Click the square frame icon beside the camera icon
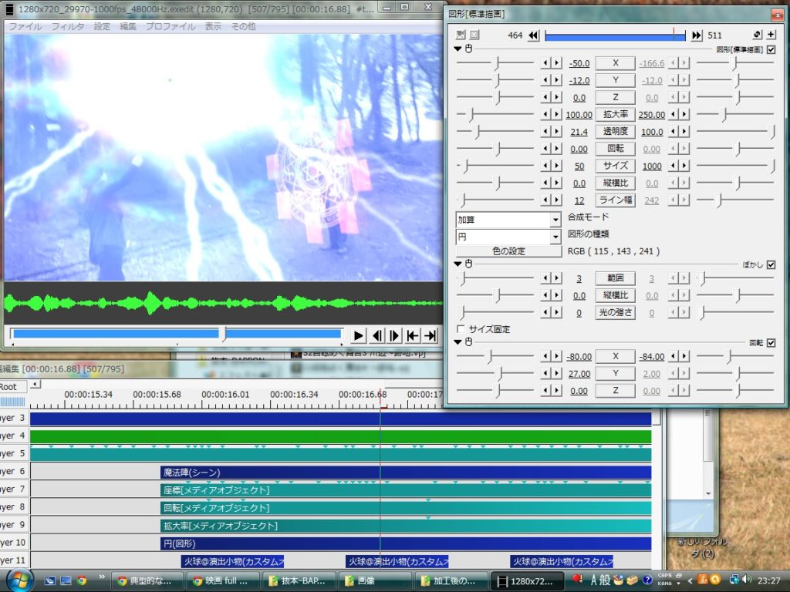This screenshot has width=790, height=592. tap(474, 35)
